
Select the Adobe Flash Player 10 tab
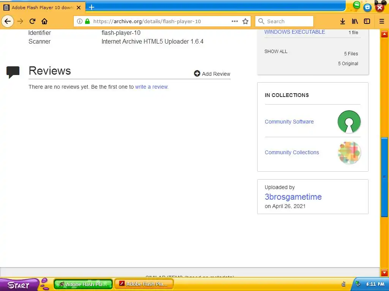tap(43, 8)
